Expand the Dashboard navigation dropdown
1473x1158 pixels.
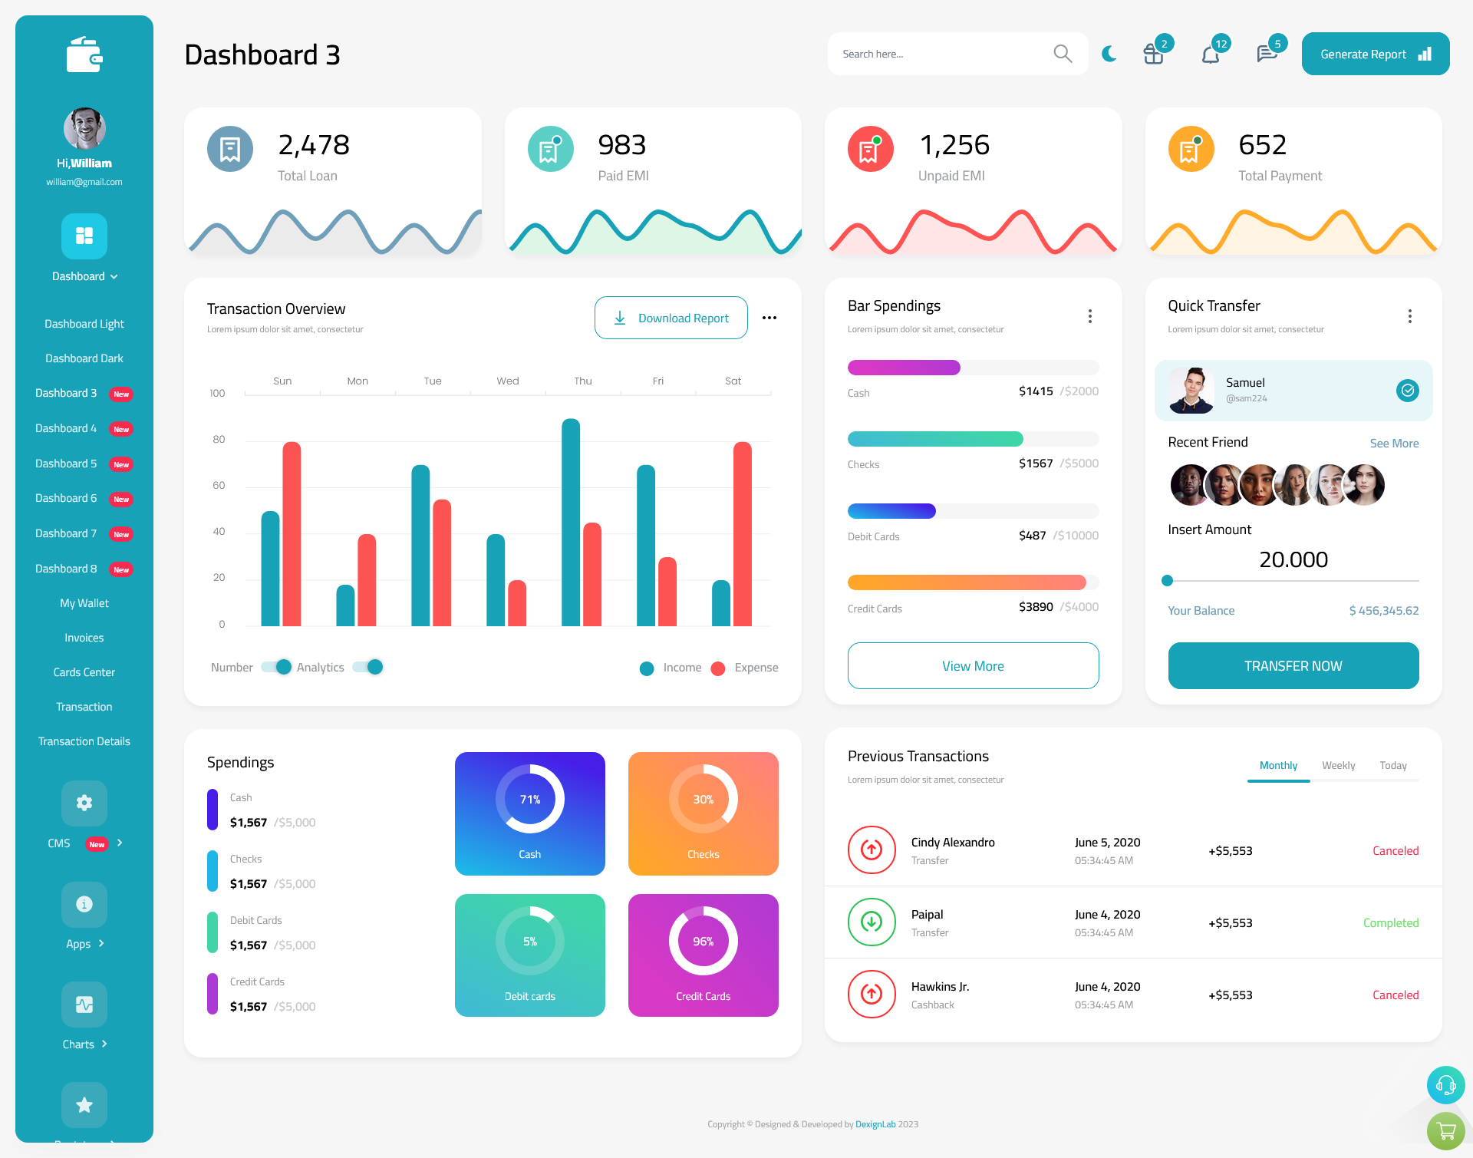(84, 278)
